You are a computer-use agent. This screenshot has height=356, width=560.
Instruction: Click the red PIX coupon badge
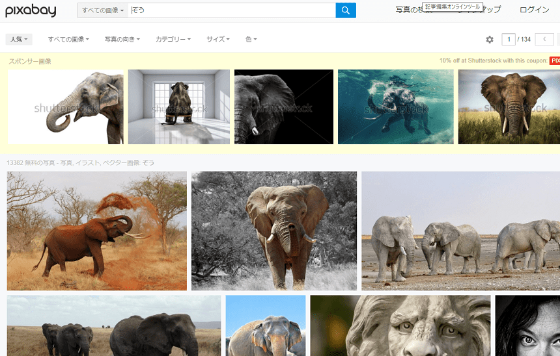coord(555,60)
